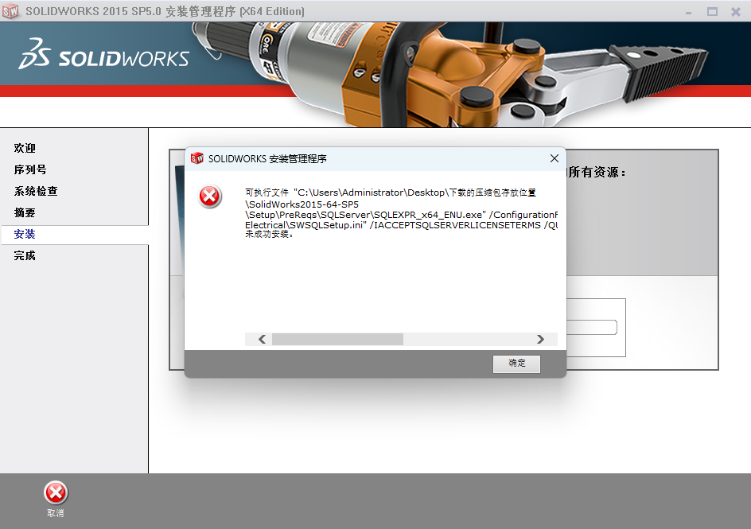Close the error dialog with the X

(x=554, y=158)
